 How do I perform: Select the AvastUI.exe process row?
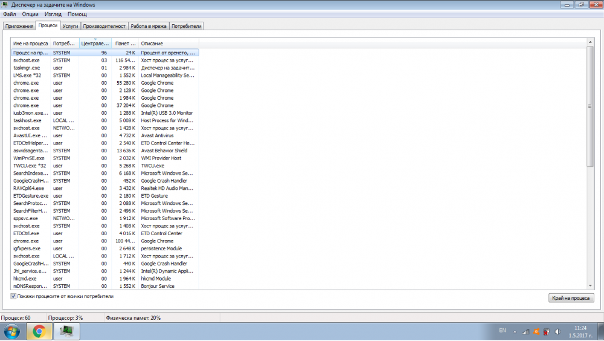coord(104,135)
